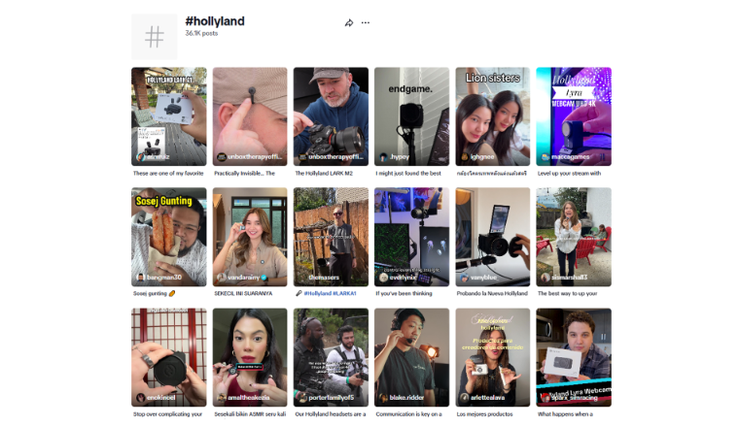This screenshot has width=739, height=427.
Task: Click the profile avatar next to maccagames
Action: (545, 157)
